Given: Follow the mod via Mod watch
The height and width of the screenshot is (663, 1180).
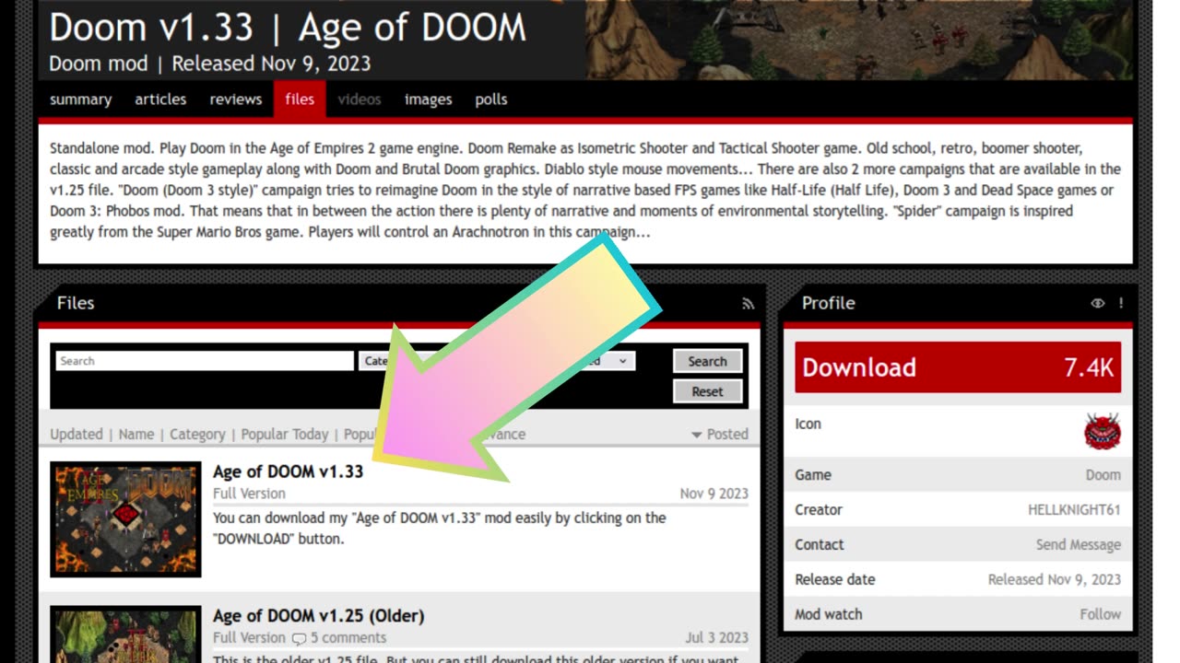Looking at the screenshot, I should (x=1100, y=615).
